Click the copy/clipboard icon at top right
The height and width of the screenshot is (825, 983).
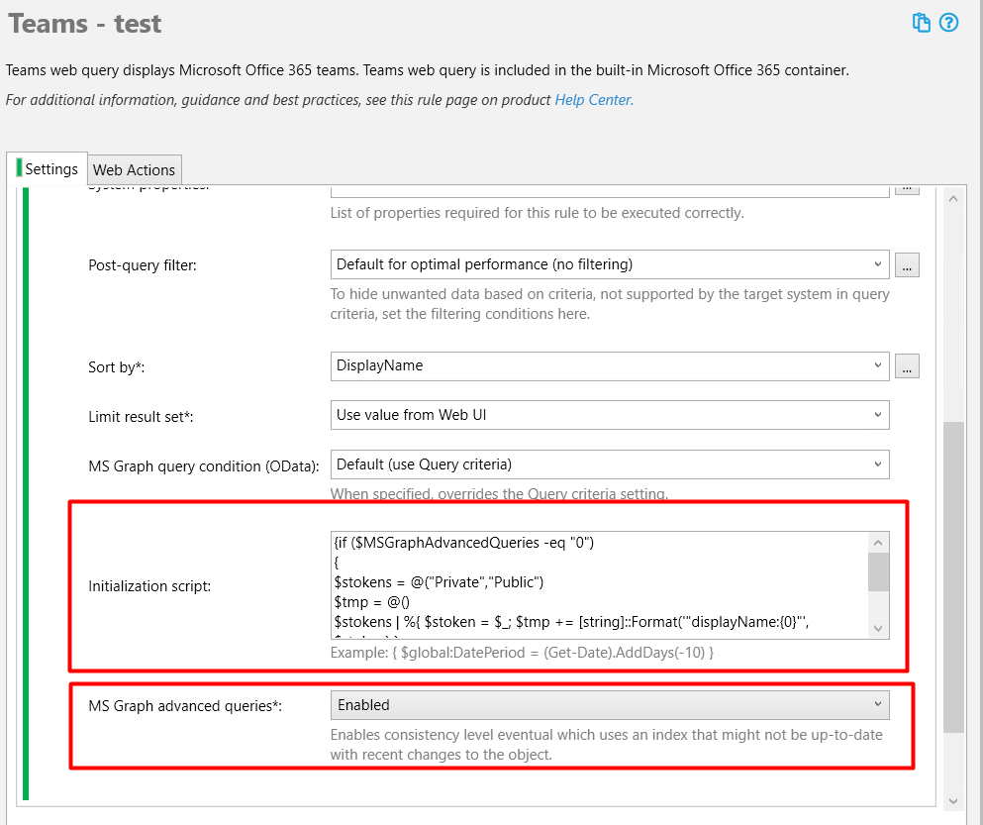pyautogui.click(x=921, y=23)
